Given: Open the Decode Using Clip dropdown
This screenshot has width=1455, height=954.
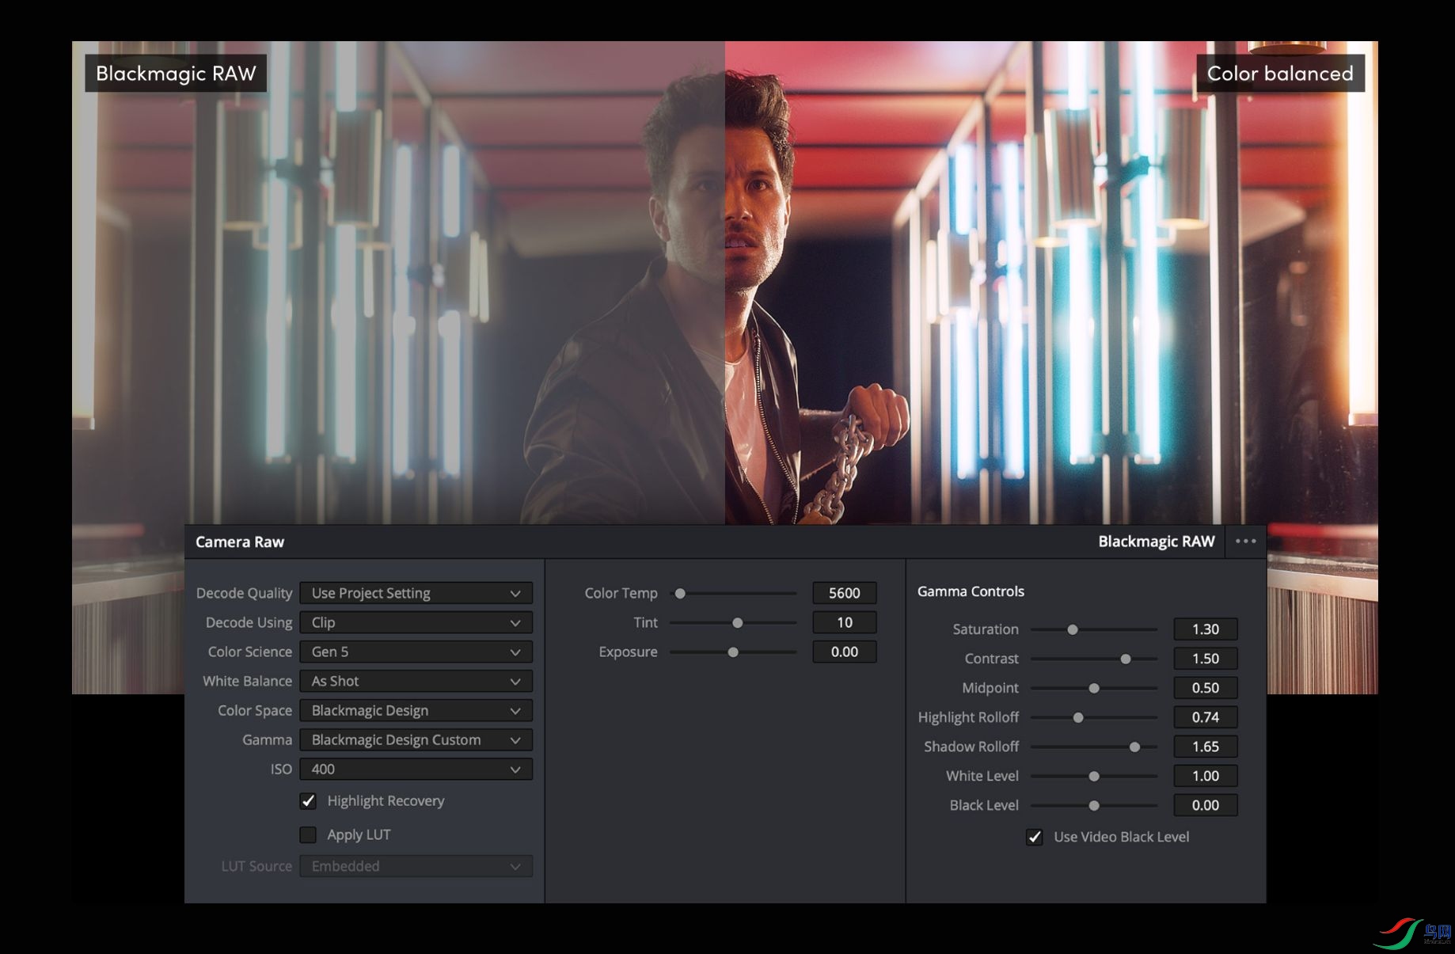Looking at the screenshot, I should (416, 622).
